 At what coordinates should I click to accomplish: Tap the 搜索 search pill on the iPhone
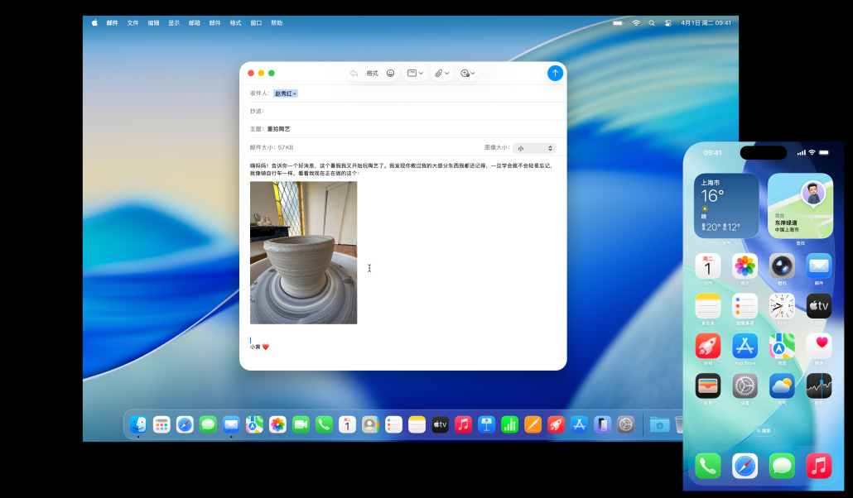(x=763, y=430)
